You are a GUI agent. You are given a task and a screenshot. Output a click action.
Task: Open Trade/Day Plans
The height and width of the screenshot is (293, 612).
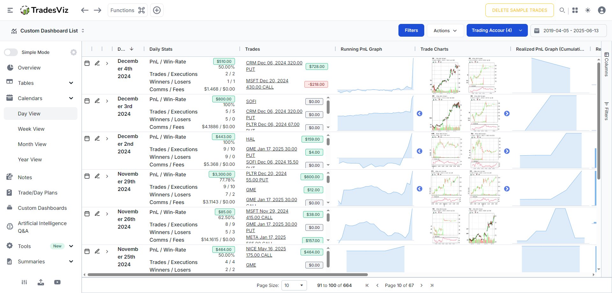pos(40,193)
